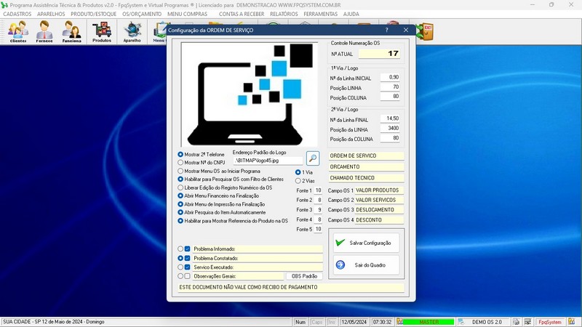
Task: Edit the Fonte 1 size field
Action: coord(318,190)
